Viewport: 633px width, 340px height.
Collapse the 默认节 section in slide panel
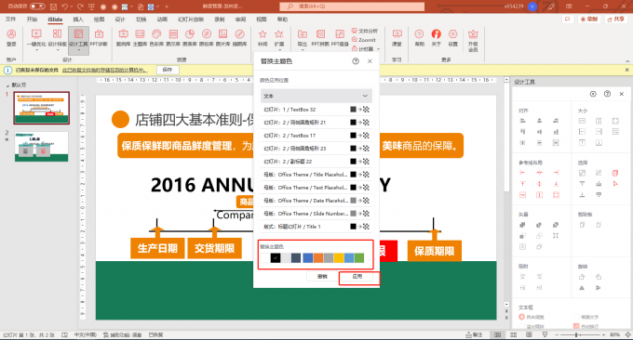(7, 85)
